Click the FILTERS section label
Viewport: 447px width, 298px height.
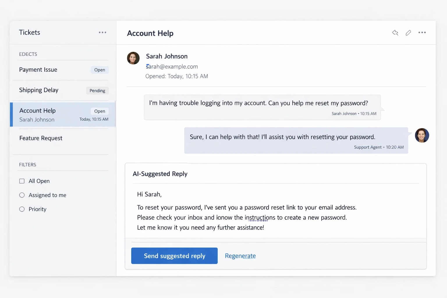[x=28, y=165]
